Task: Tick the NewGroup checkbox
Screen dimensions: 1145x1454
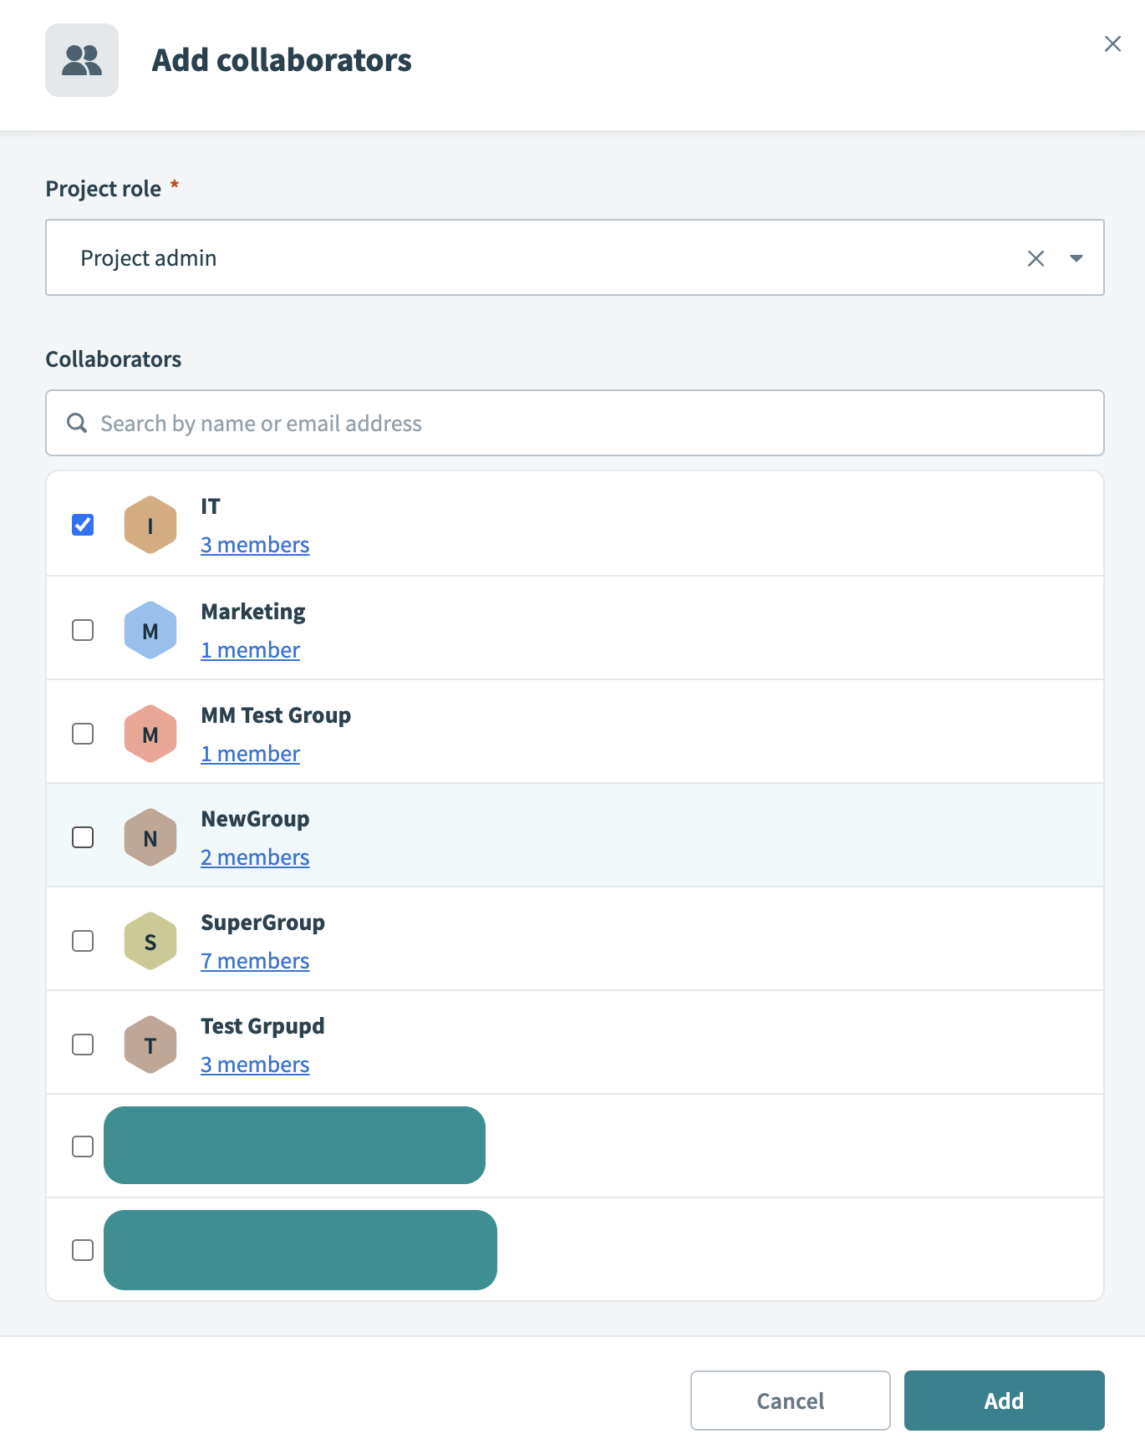Action: point(83,837)
